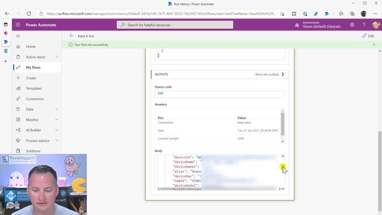Click the Process advisor icon in navigation
The width and height of the screenshot is (382, 215).
[x=18, y=141]
